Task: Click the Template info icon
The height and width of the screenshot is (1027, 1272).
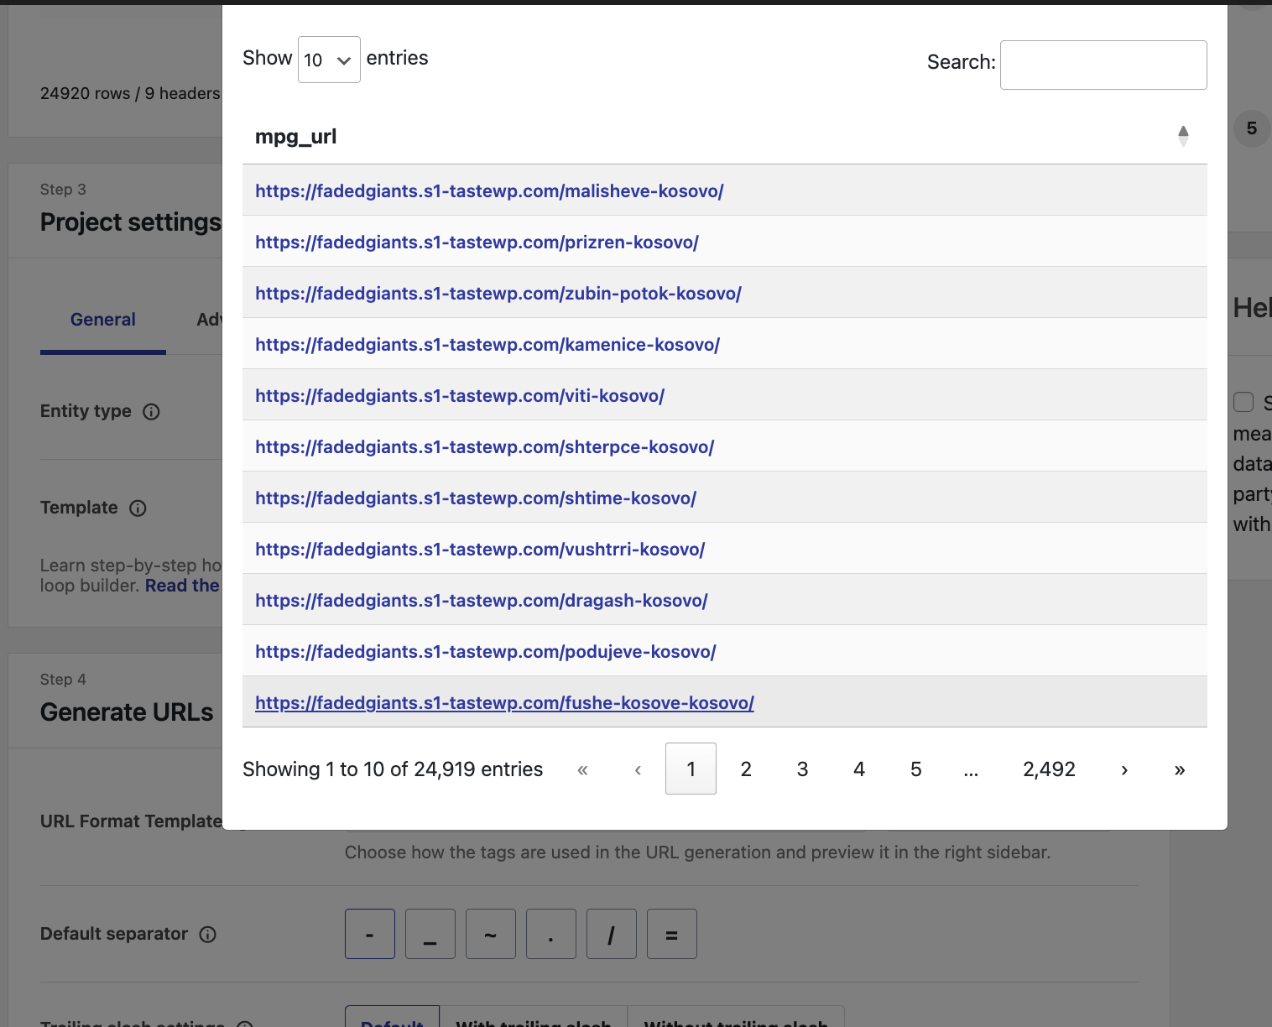Action: [138, 508]
